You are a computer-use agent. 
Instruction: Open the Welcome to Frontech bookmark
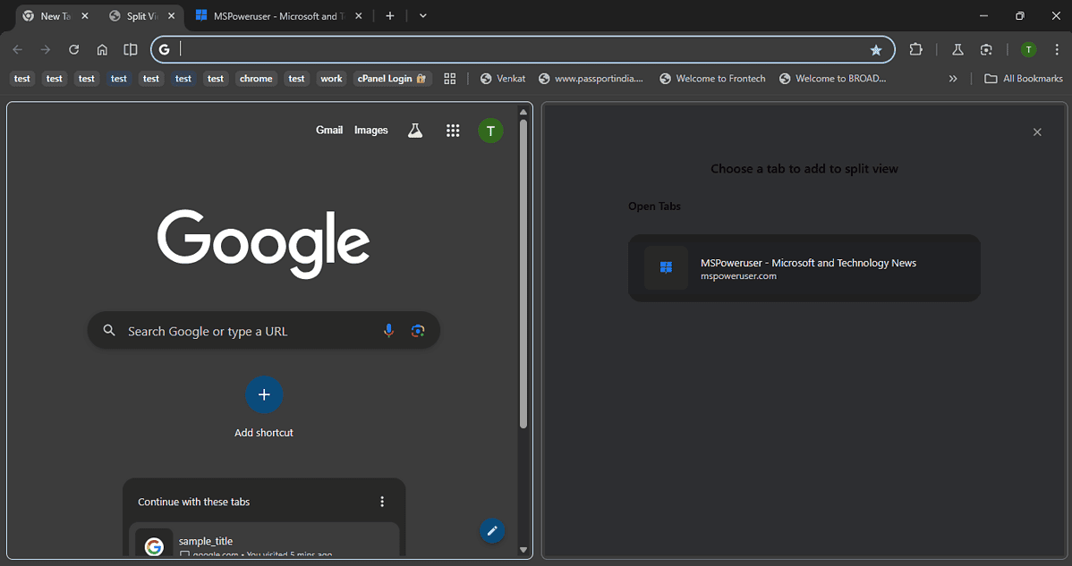click(x=712, y=79)
